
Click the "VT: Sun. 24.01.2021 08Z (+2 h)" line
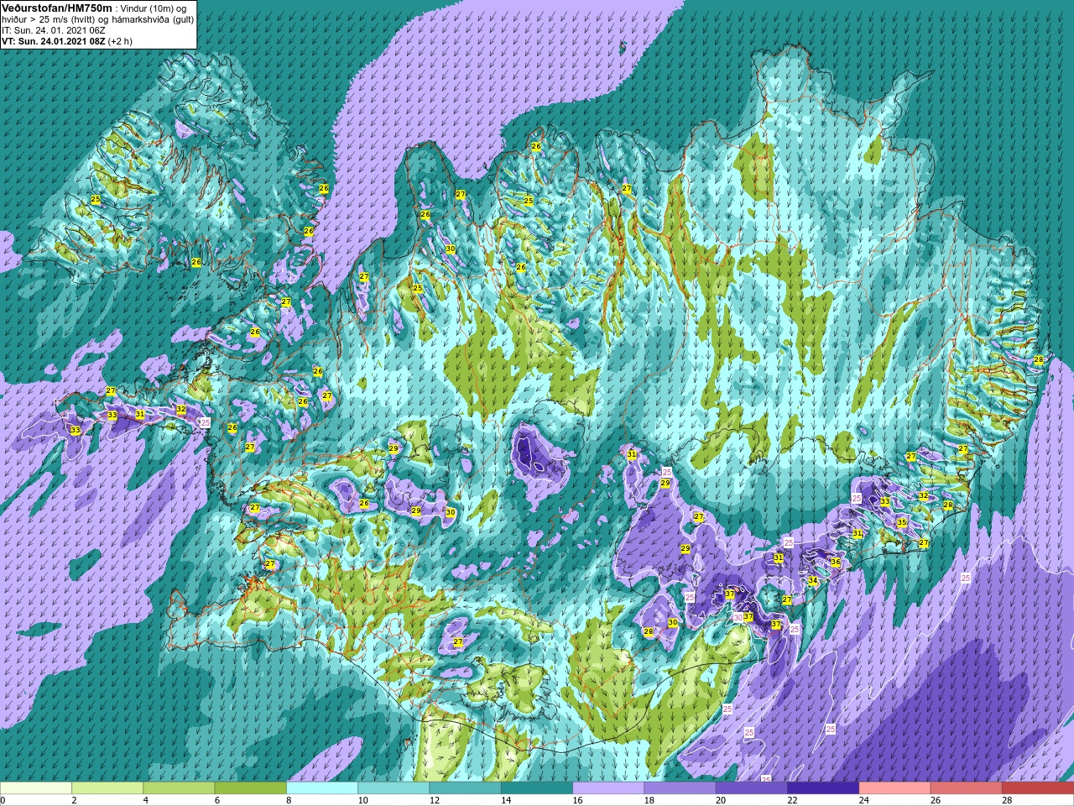pyautogui.click(x=67, y=41)
